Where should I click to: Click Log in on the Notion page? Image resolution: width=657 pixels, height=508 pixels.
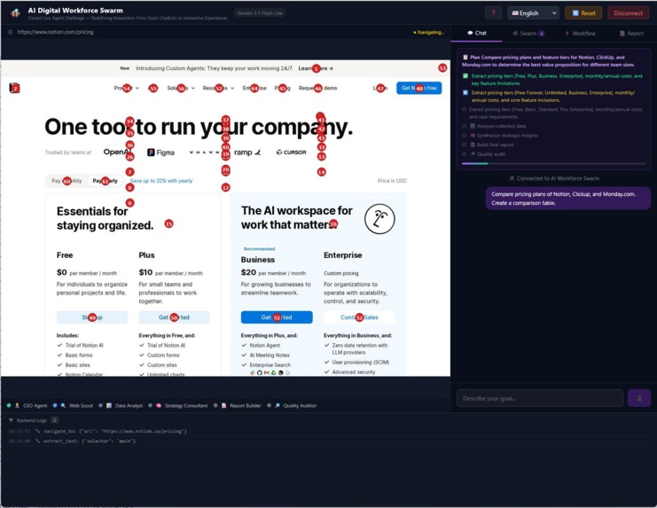click(380, 88)
